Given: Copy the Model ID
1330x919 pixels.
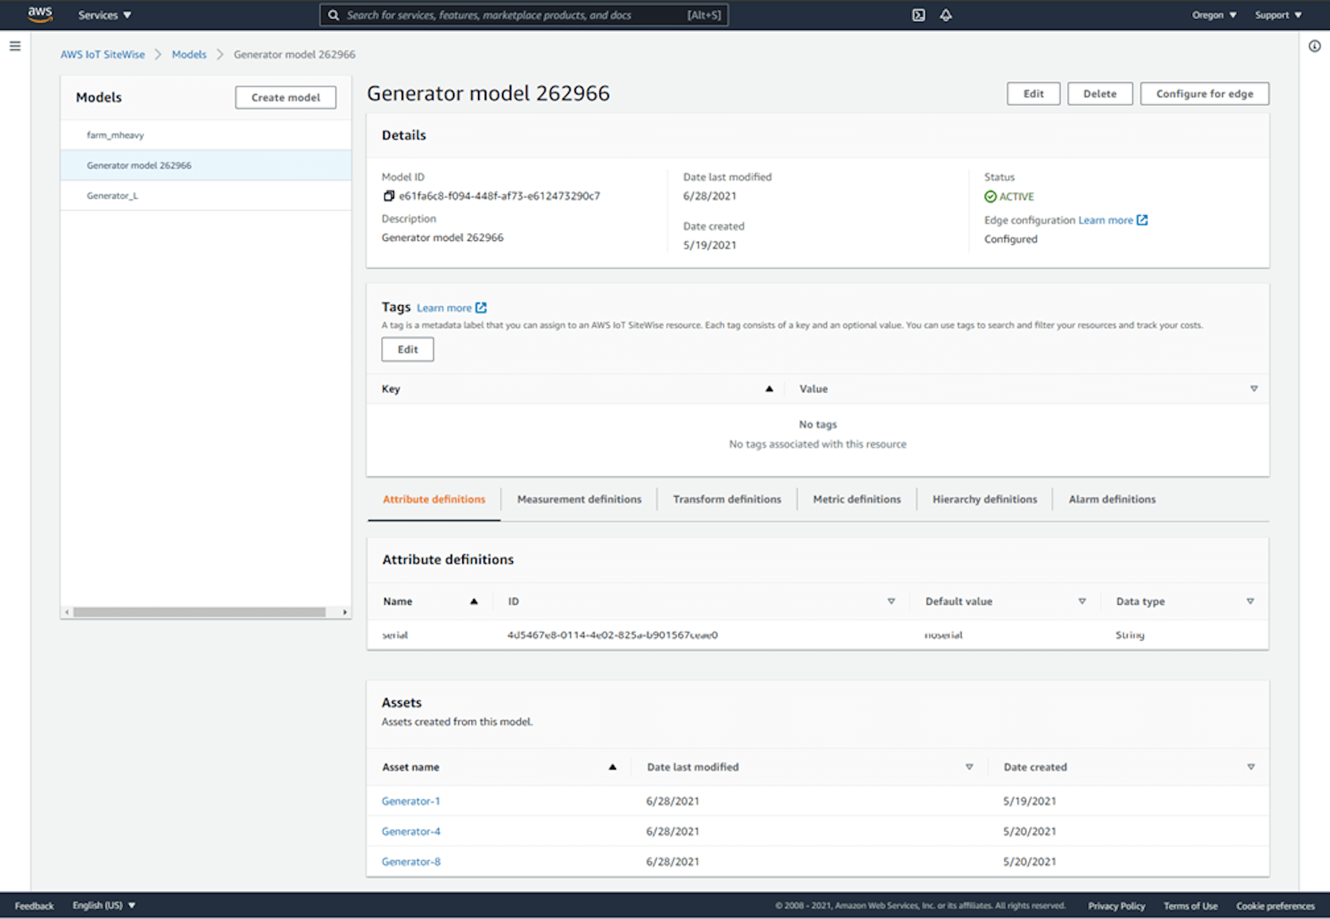Looking at the screenshot, I should pos(388,196).
